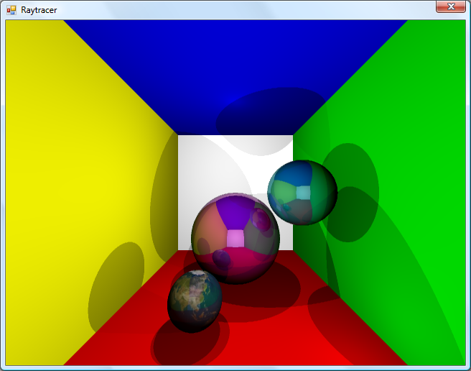
Task: Select pink square highlight in center sphere
Action: click(235, 238)
